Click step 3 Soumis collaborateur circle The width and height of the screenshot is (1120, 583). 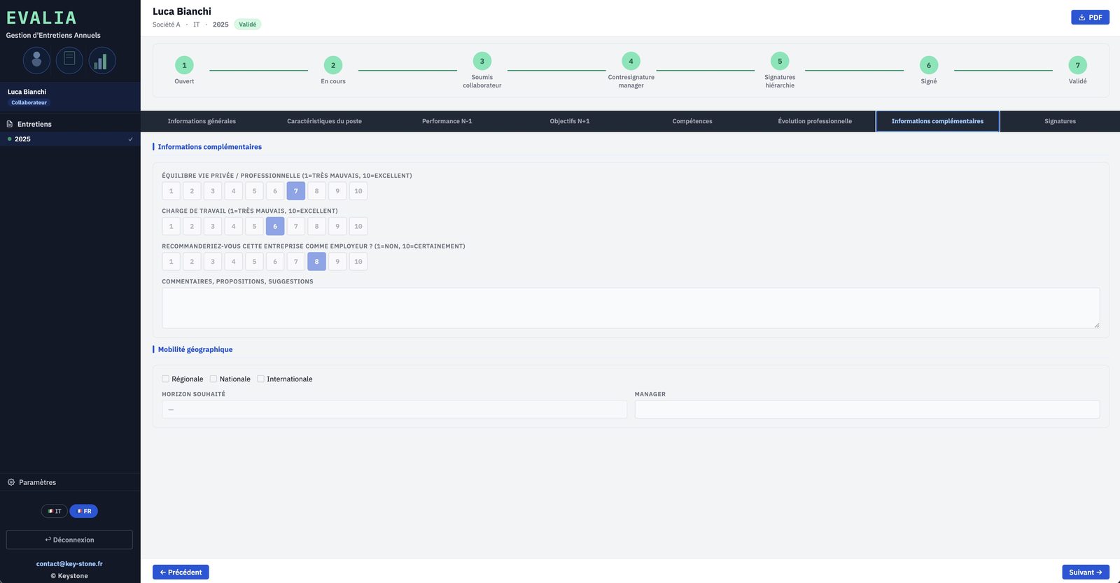click(482, 61)
